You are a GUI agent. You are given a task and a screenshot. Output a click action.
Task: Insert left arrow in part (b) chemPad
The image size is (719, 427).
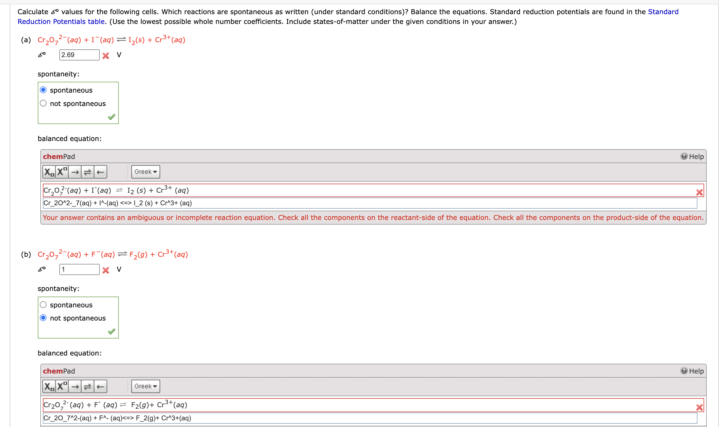click(100, 386)
